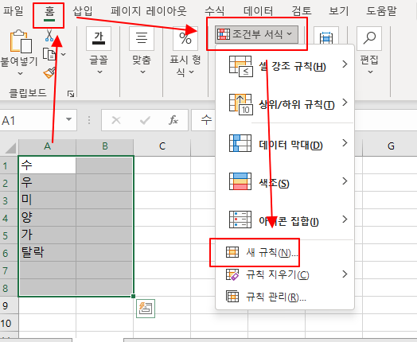Screen dimensions: 417x342
Task: Open the Quick Analysis button
Action: coord(146,309)
